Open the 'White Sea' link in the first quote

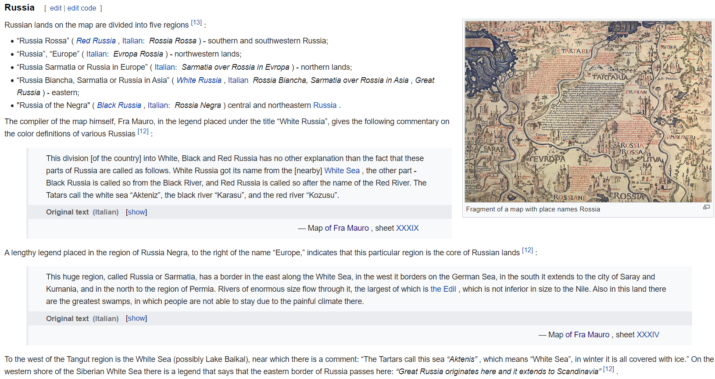pyautogui.click(x=342, y=171)
